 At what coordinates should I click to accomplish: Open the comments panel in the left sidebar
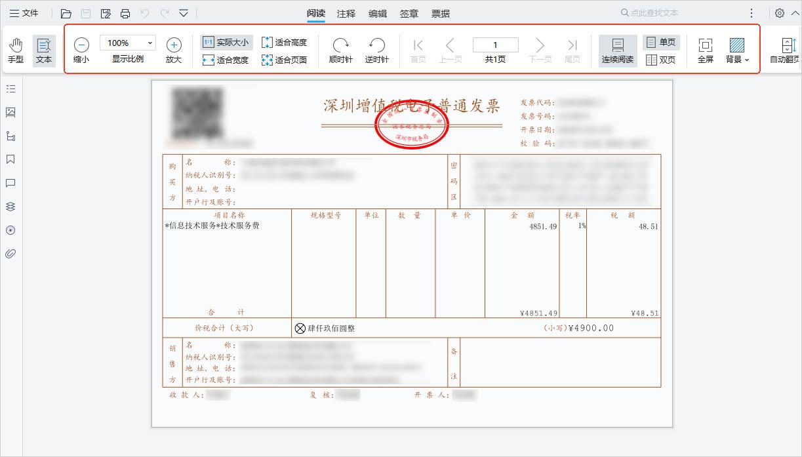(10, 183)
